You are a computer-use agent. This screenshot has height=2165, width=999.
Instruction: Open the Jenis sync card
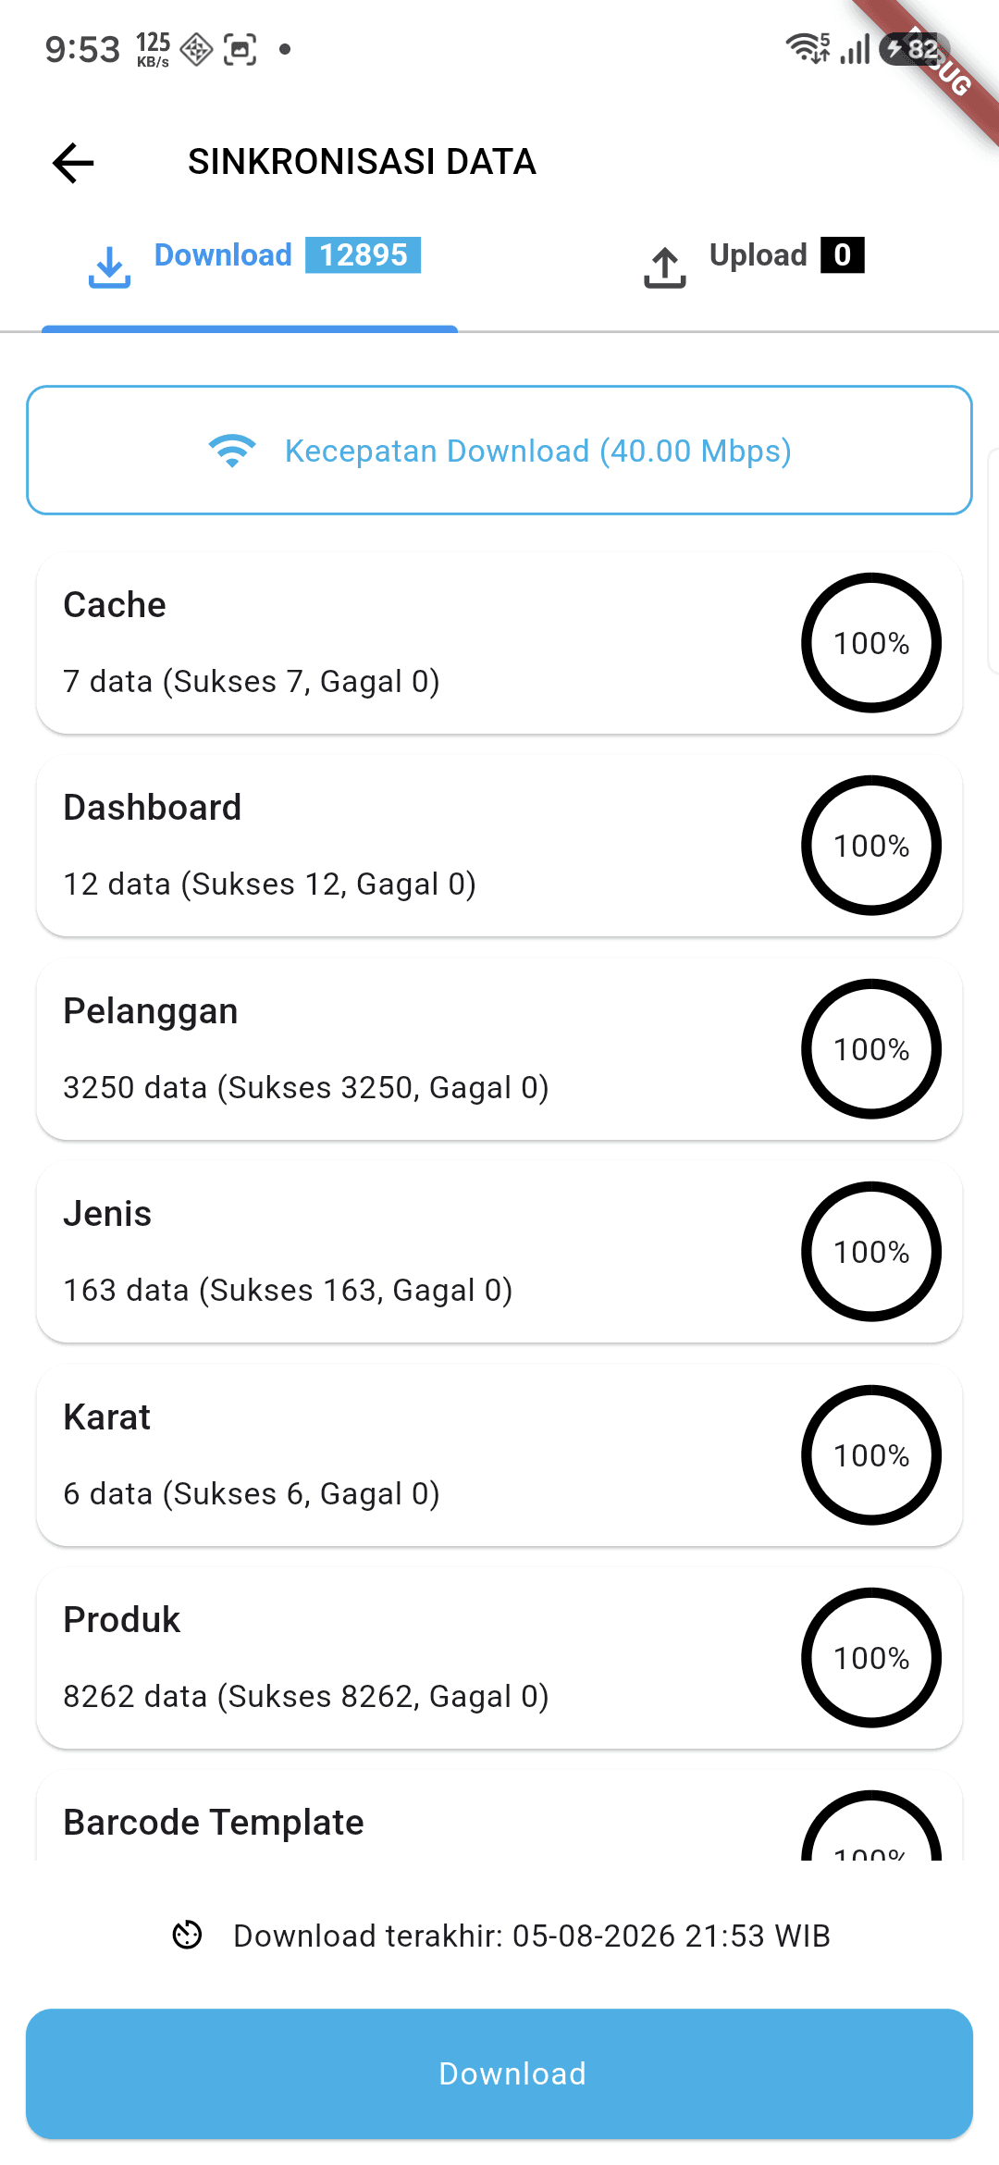(x=499, y=1252)
